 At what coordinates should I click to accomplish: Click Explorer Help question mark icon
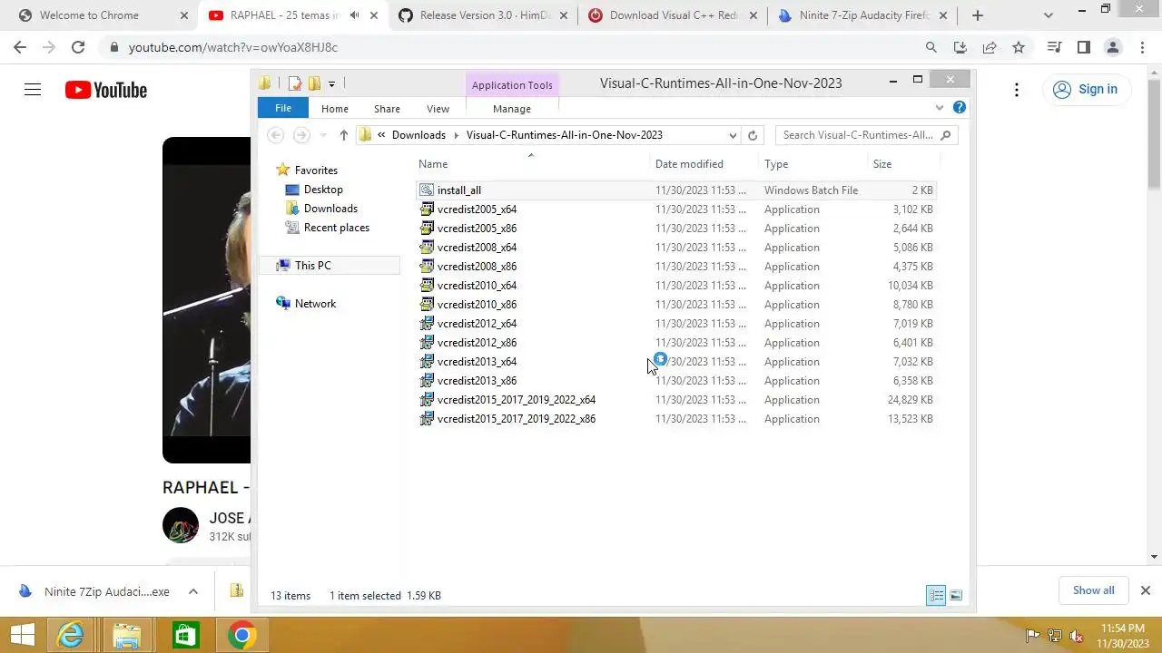tap(960, 108)
